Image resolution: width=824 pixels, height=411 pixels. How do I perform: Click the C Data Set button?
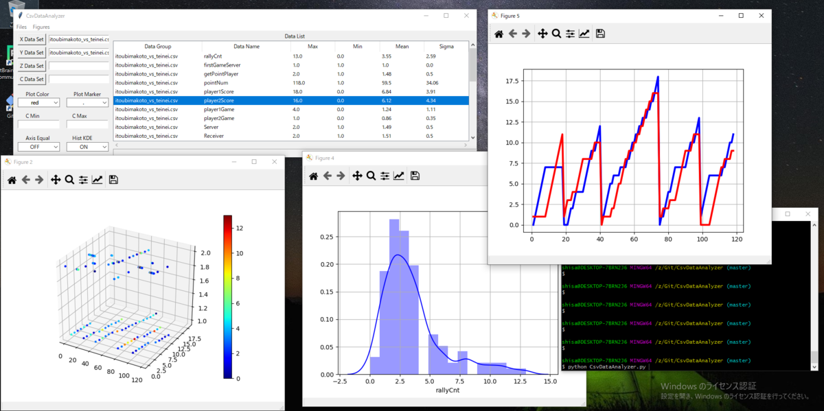32,79
